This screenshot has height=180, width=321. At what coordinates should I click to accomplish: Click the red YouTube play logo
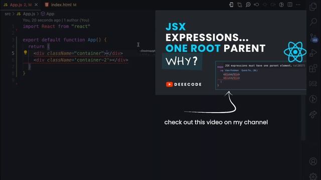click(x=170, y=84)
